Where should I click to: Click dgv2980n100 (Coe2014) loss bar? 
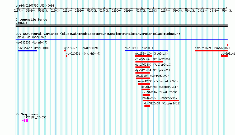point(143,56)
